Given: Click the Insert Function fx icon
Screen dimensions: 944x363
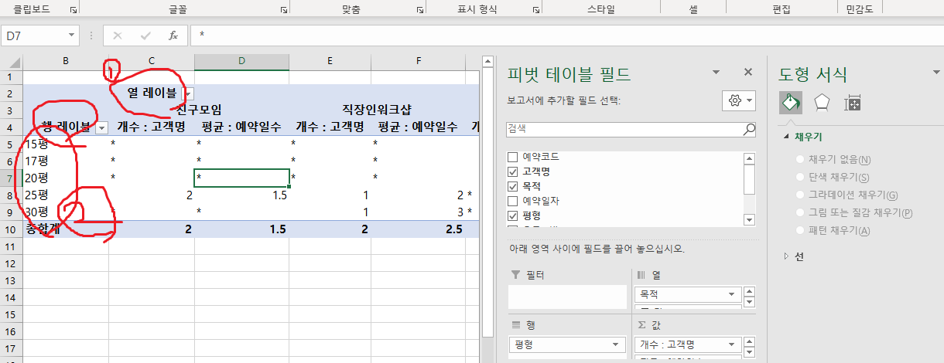Looking at the screenshot, I should pyautogui.click(x=173, y=36).
